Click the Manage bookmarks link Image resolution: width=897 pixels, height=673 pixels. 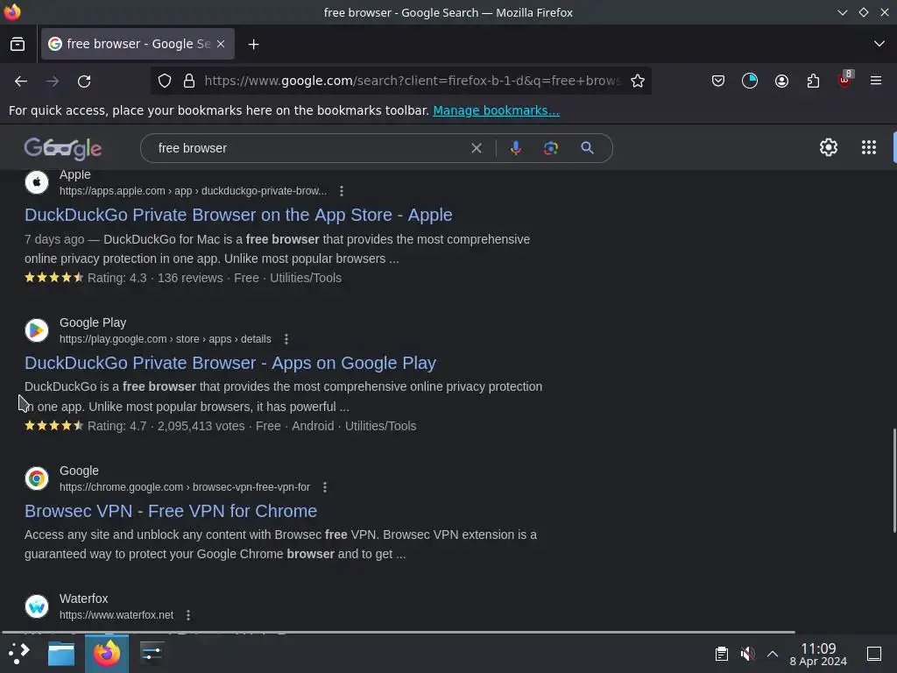point(496,110)
